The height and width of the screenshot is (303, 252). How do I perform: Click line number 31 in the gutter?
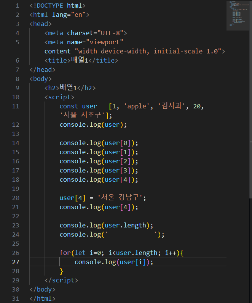[x=16, y=299]
